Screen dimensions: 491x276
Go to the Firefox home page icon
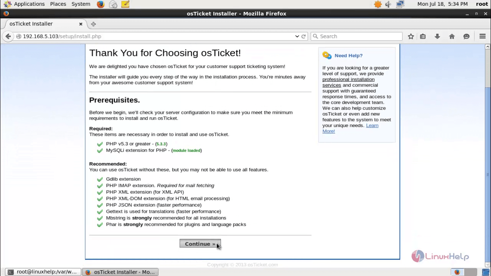[452, 36]
